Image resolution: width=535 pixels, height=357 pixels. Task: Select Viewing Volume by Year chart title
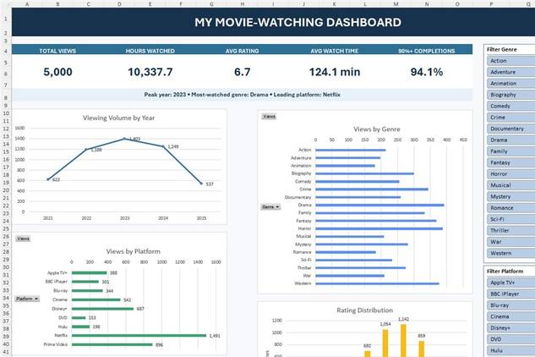[118, 118]
